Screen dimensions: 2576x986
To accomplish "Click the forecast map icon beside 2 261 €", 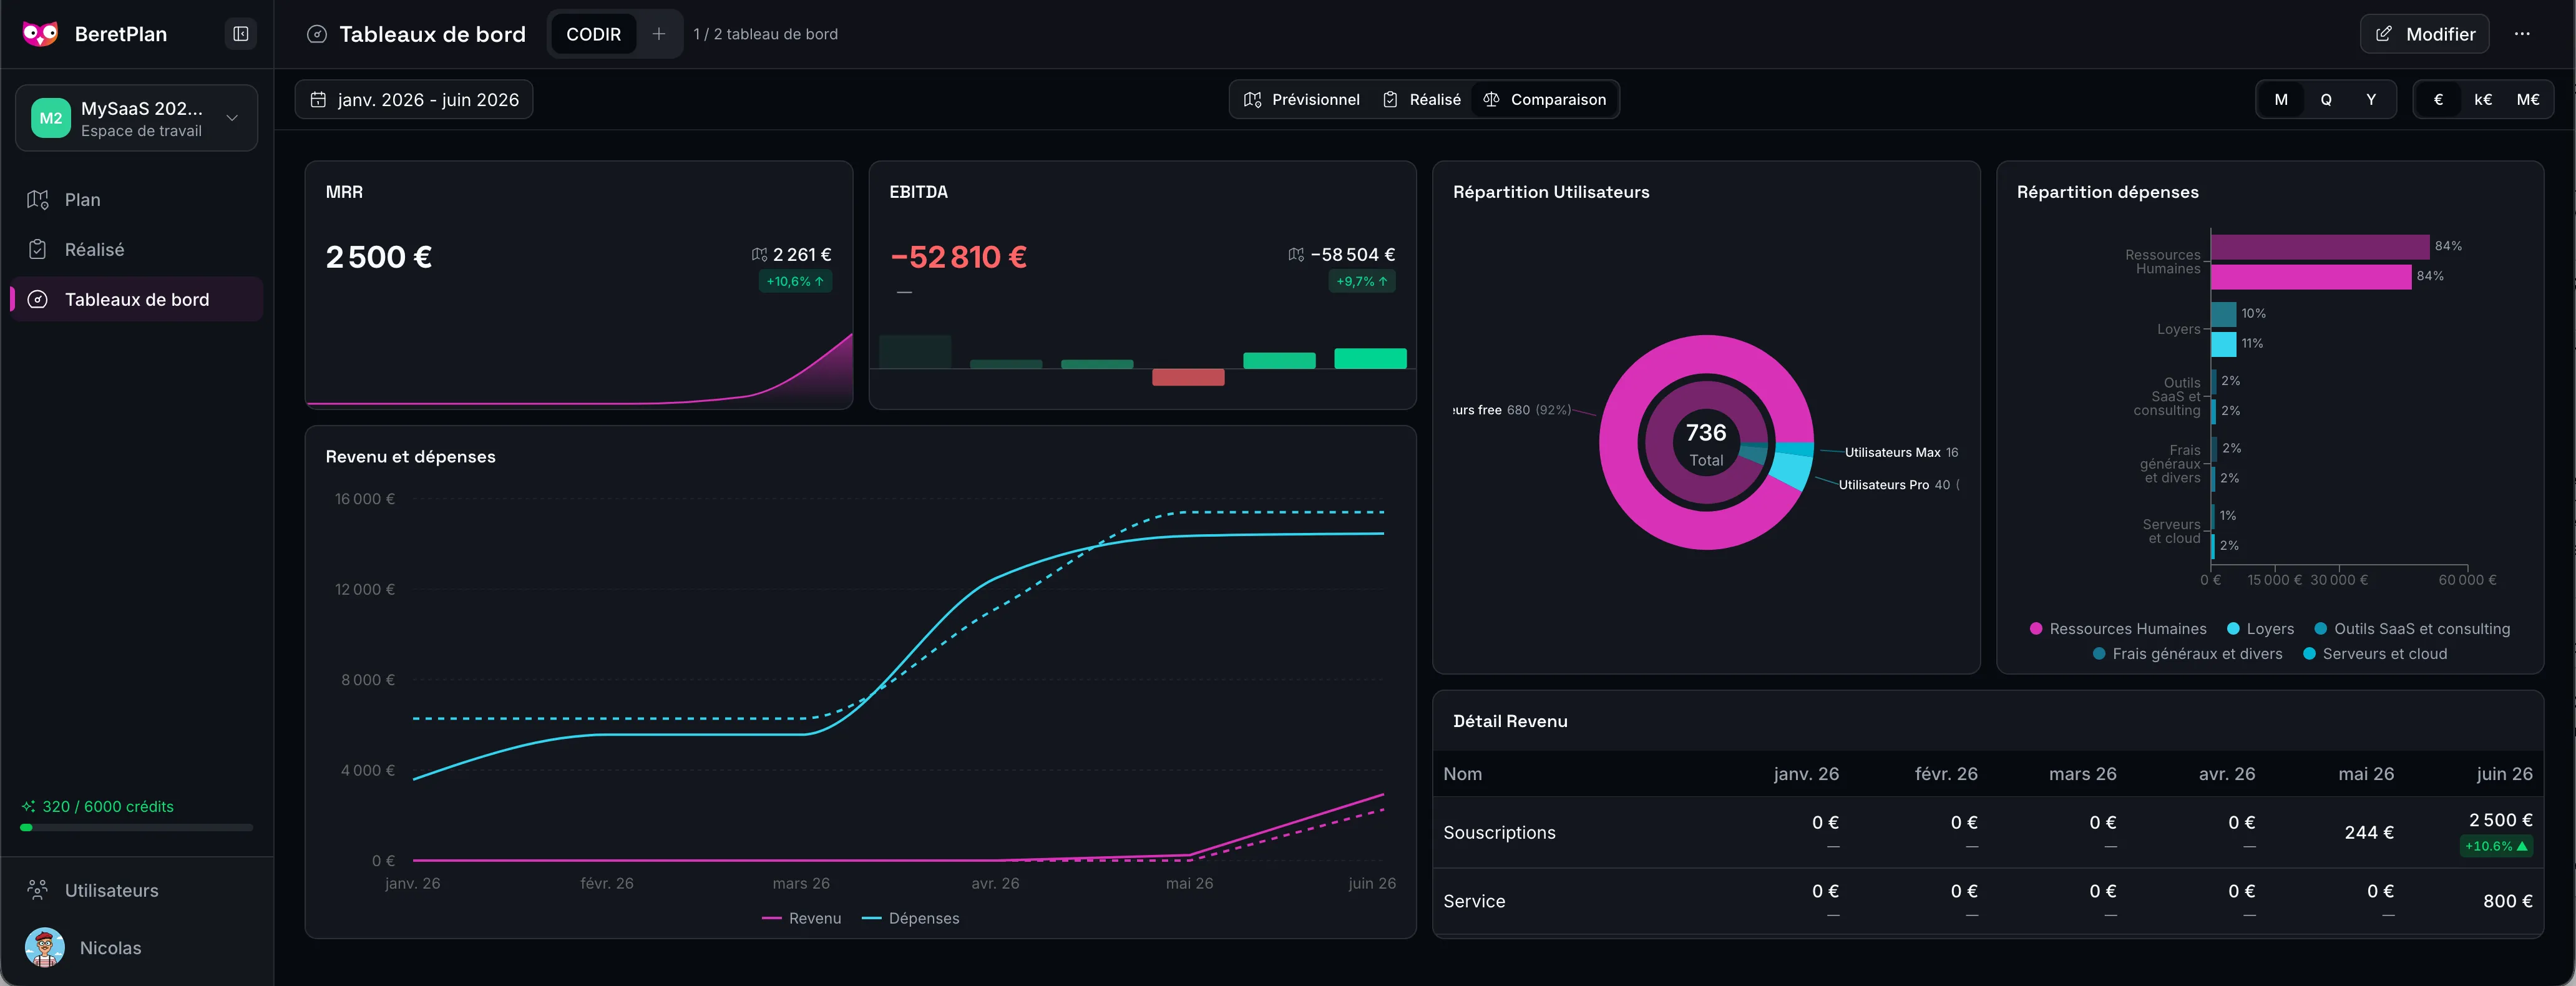I will (x=759, y=255).
